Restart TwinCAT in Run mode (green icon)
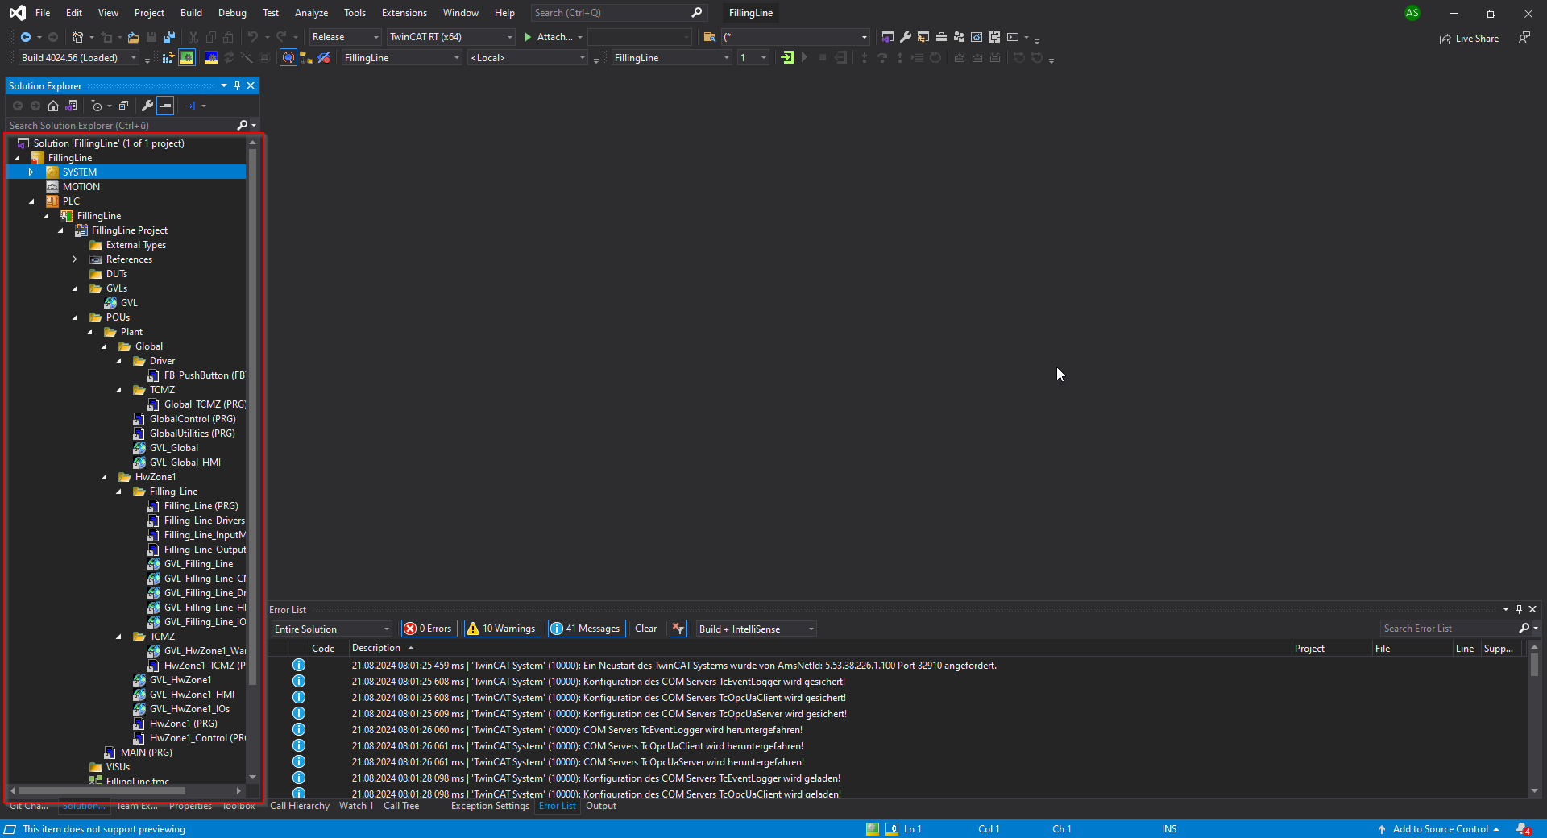This screenshot has height=838, width=1547. click(x=187, y=58)
